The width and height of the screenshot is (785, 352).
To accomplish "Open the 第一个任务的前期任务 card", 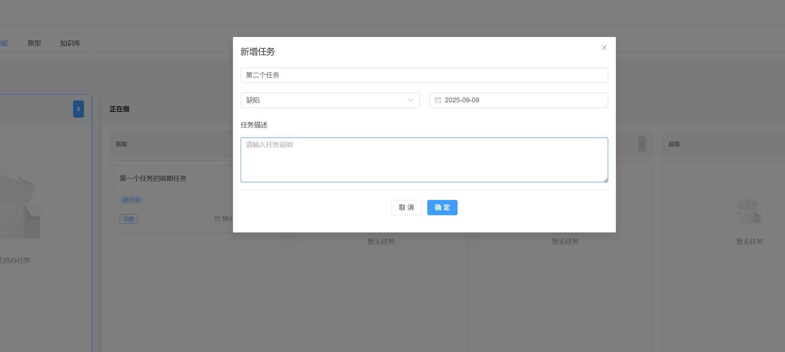I will point(153,179).
